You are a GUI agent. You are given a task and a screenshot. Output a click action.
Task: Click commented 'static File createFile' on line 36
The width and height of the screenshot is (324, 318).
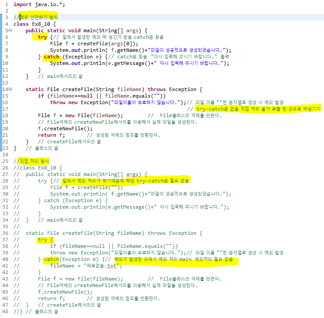[59, 233]
